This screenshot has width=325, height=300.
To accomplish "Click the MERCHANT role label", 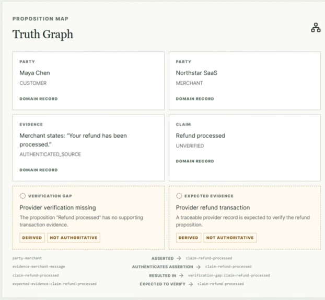I will coord(189,83).
